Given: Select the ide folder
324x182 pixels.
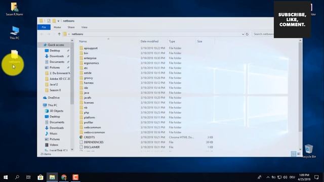Looking at the screenshot, I should click(x=86, y=87).
